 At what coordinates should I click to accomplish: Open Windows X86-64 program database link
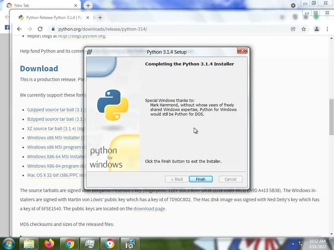pyautogui.click(x=56, y=166)
